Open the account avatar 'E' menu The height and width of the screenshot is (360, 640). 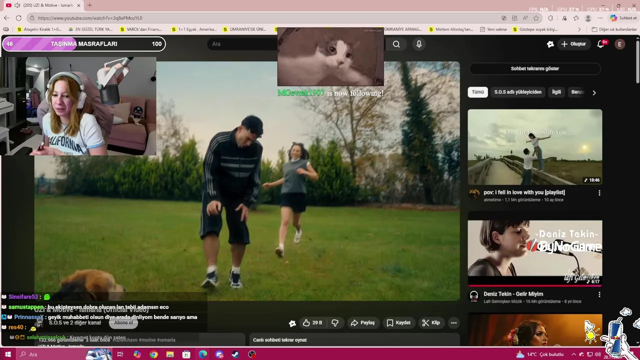tap(620, 44)
